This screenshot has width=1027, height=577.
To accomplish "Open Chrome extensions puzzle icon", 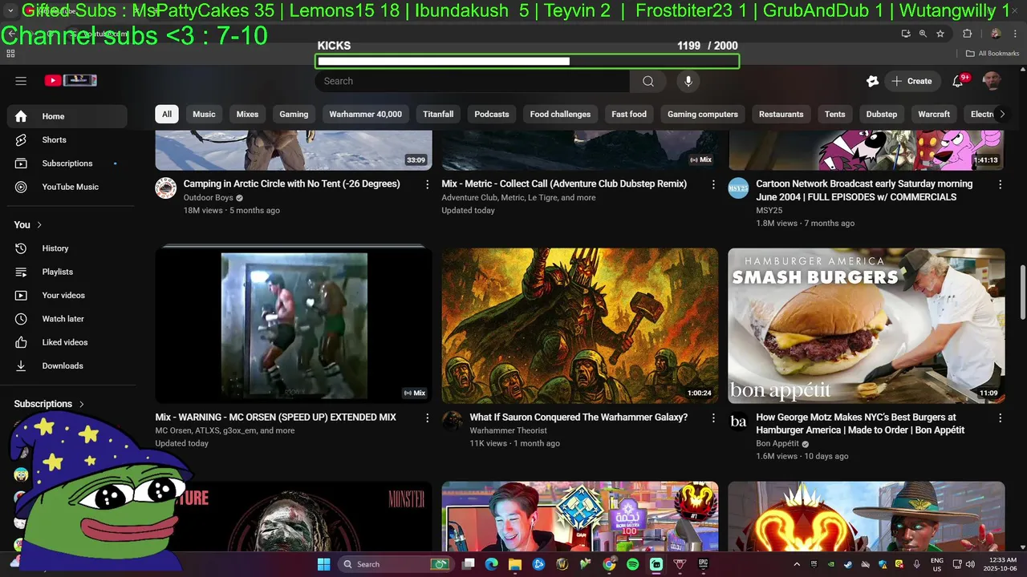I will [x=967, y=34].
